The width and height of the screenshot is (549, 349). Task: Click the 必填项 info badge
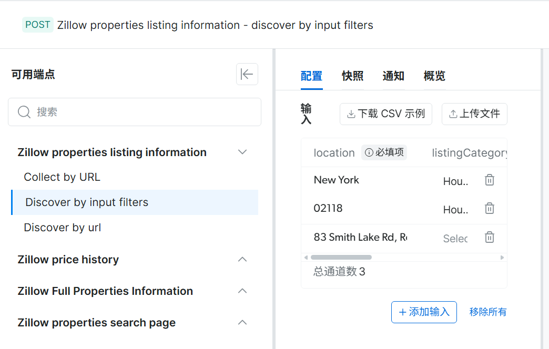(x=384, y=152)
